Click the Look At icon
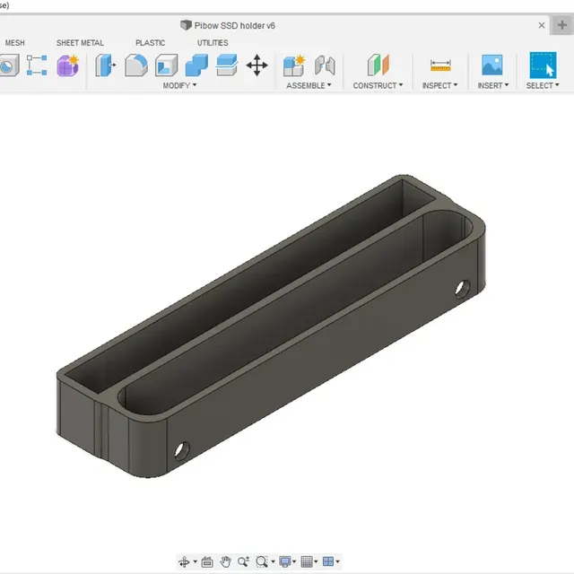This screenshot has width=574, height=574. click(207, 561)
